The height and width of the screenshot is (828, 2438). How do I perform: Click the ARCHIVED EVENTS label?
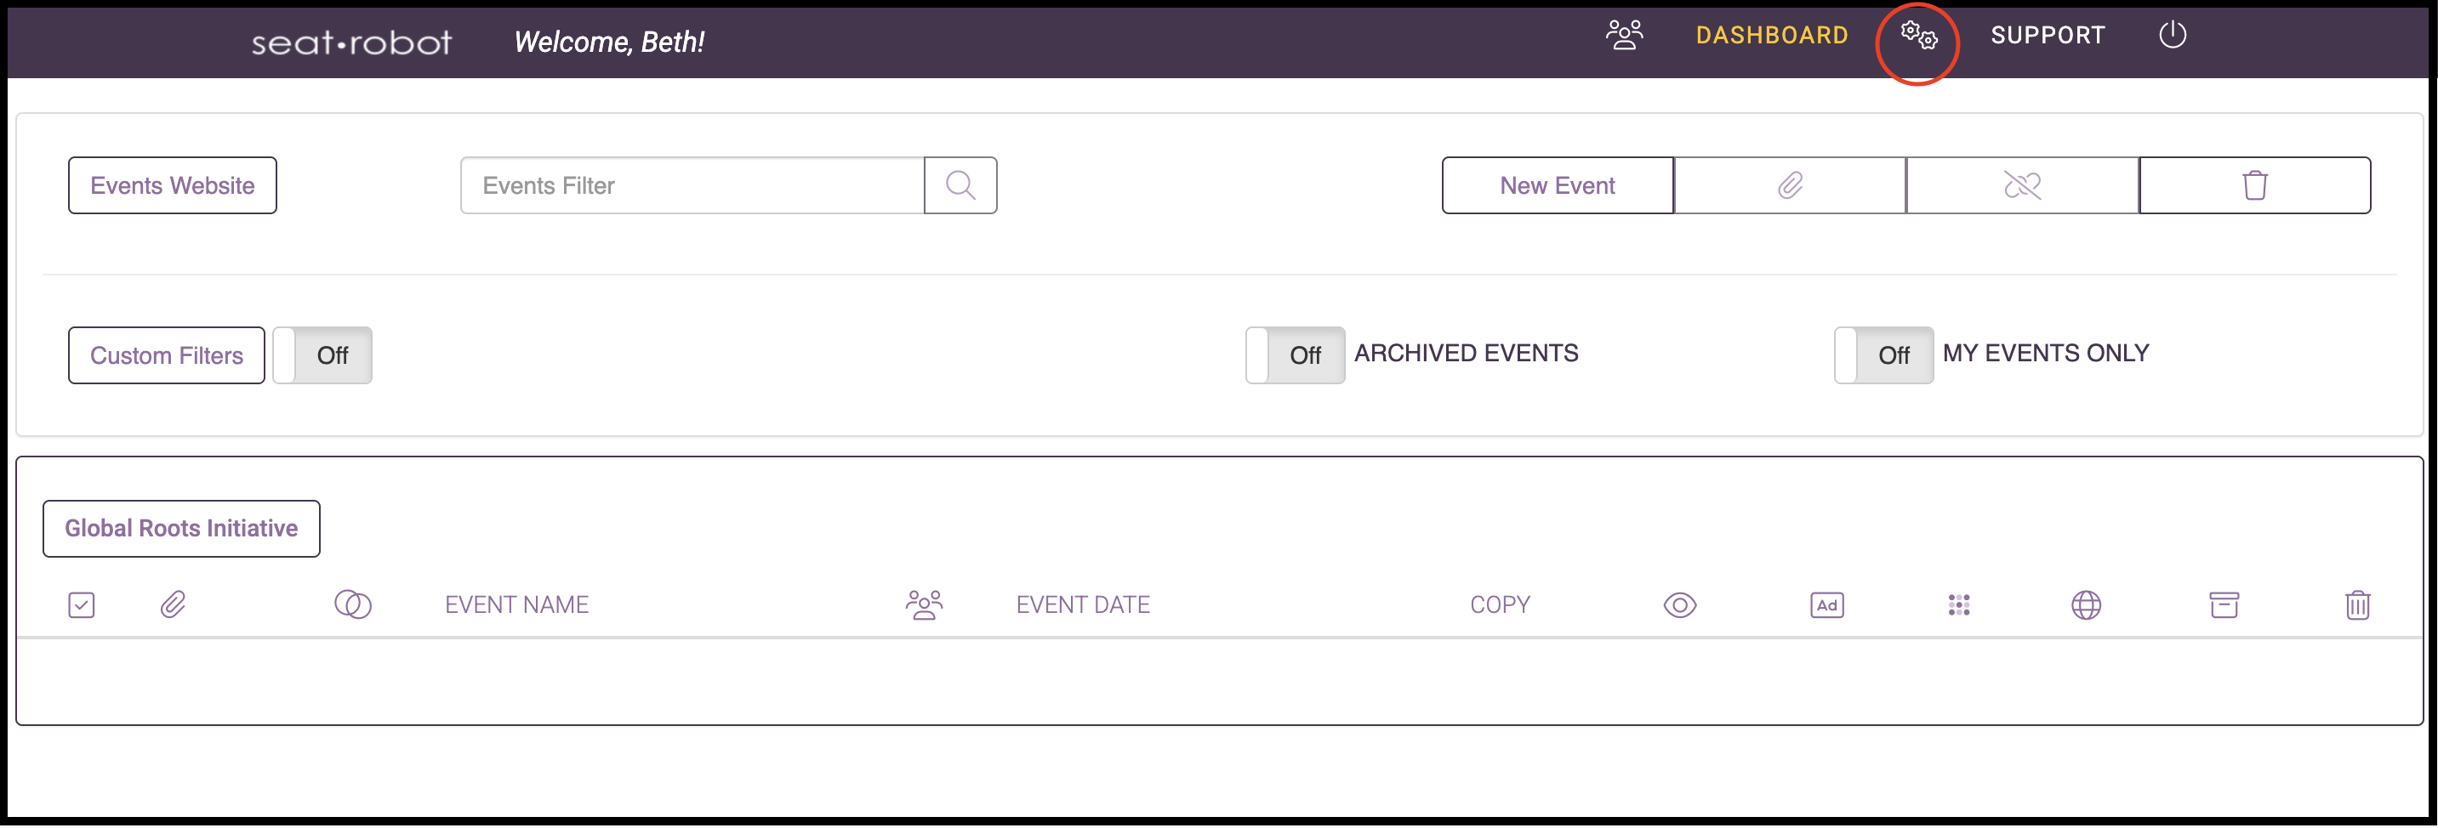coord(1466,353)
